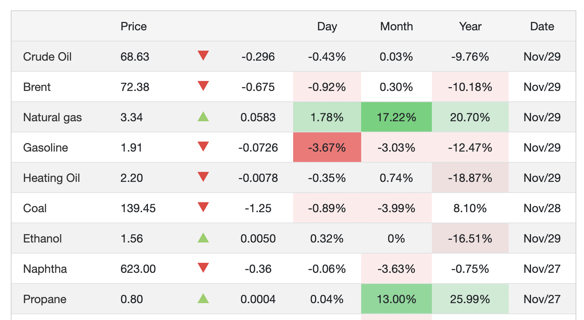Open the Heating Oil commodity link
The height and width of the screenshot is (320, 584).
(x=51, y=178)
